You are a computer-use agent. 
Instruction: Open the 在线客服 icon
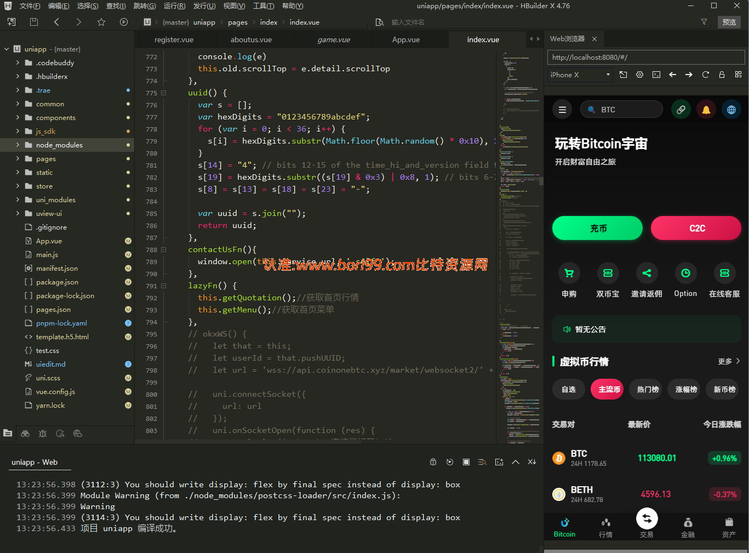coord(724,273)
